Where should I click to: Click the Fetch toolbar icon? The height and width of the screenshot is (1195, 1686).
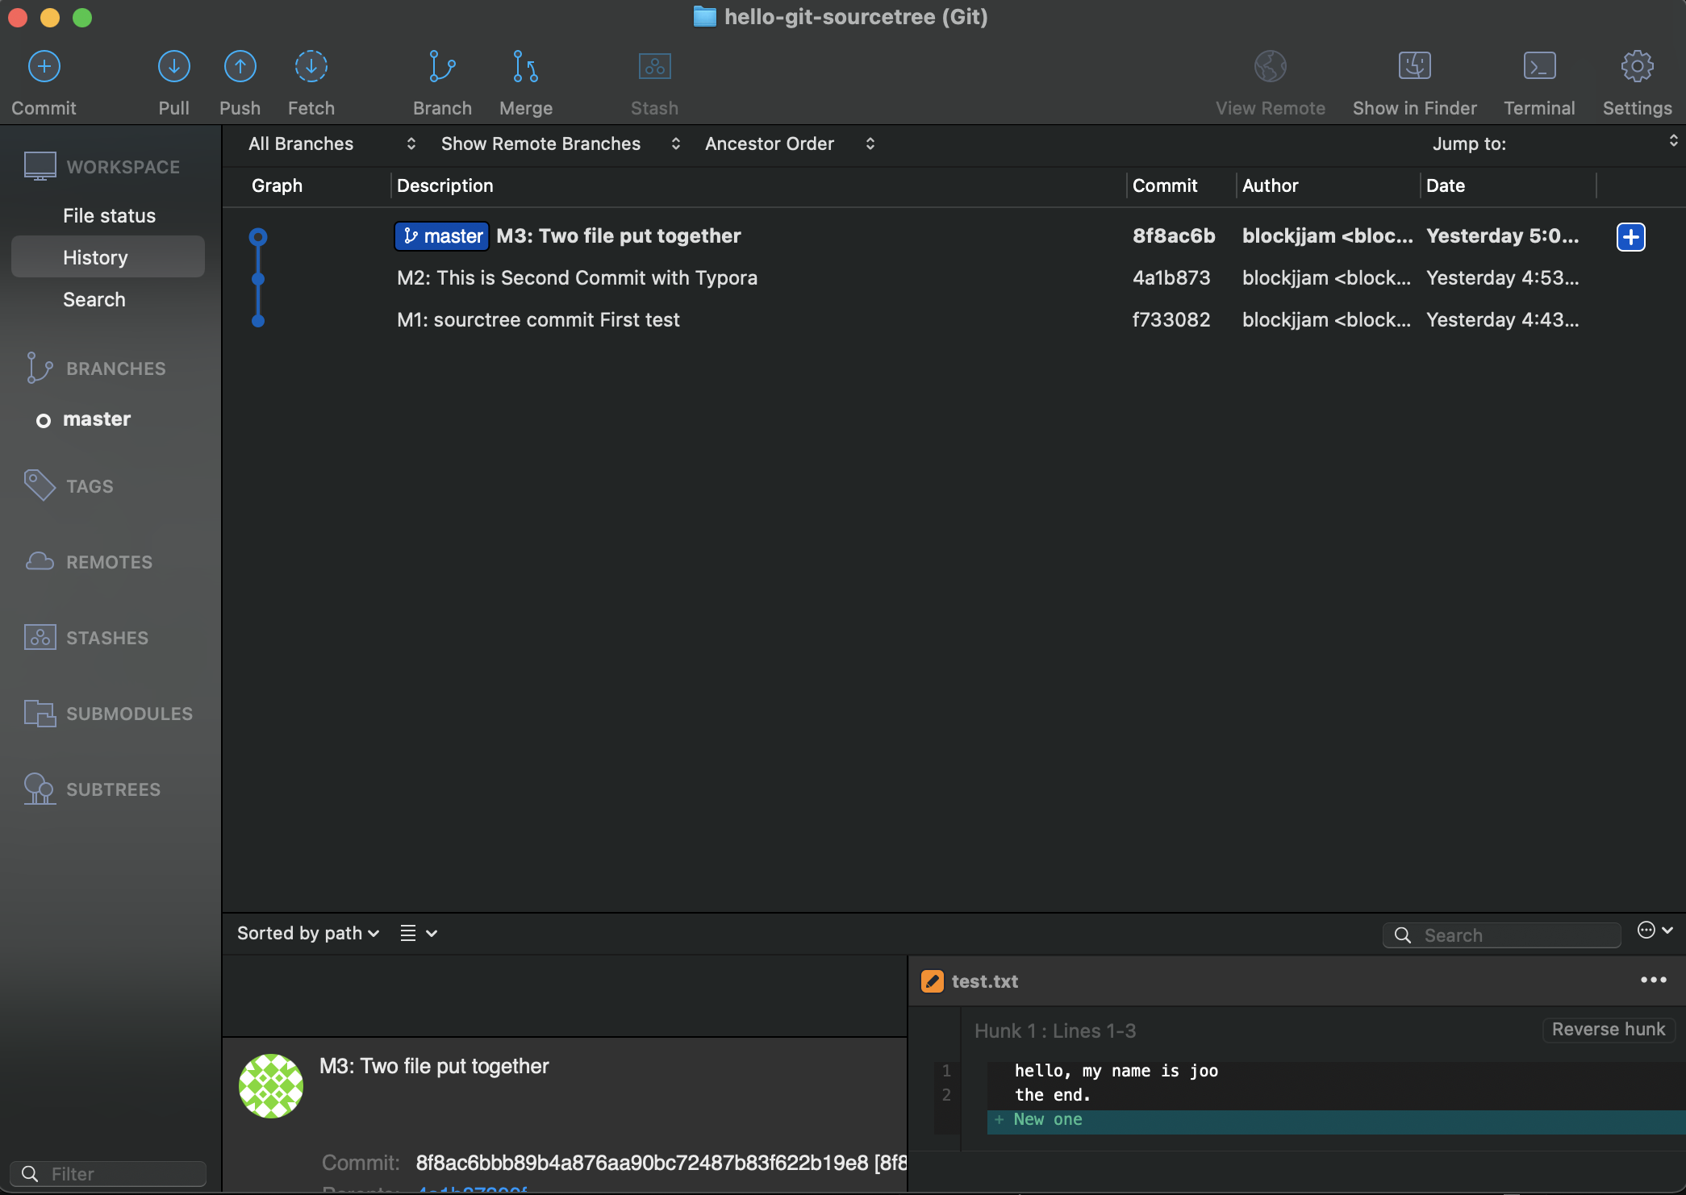point(311,67)
